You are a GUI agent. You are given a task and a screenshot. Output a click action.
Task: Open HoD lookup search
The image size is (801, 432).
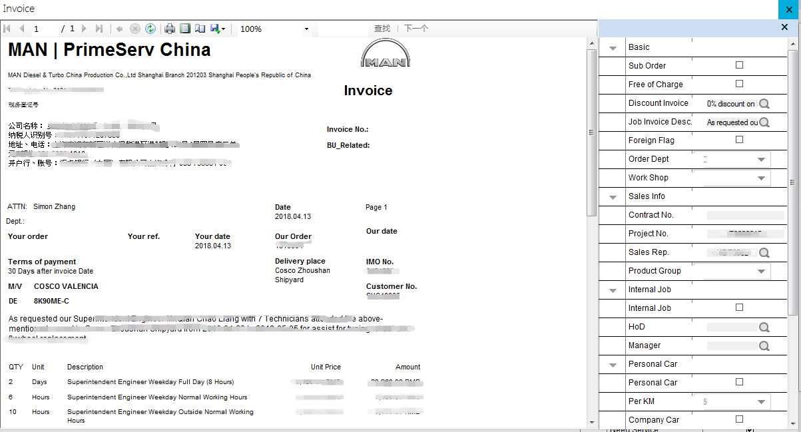click(x=764, y=327)
